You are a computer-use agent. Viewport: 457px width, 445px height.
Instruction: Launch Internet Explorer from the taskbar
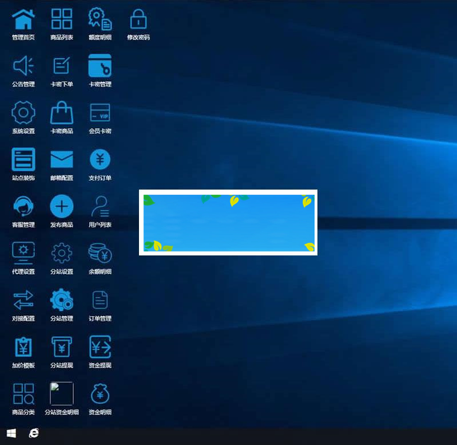[x=34, y=434]
